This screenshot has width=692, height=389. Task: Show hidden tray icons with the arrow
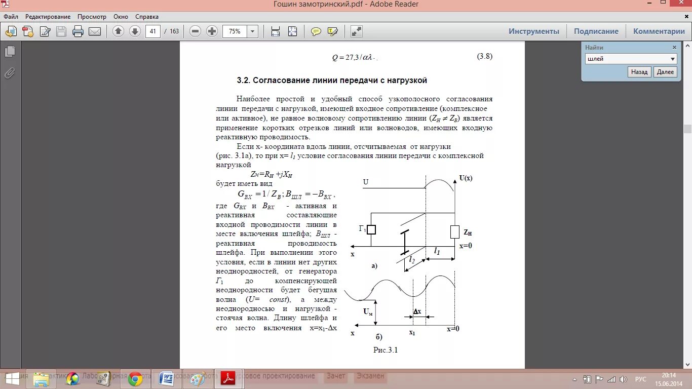[574, 379]
